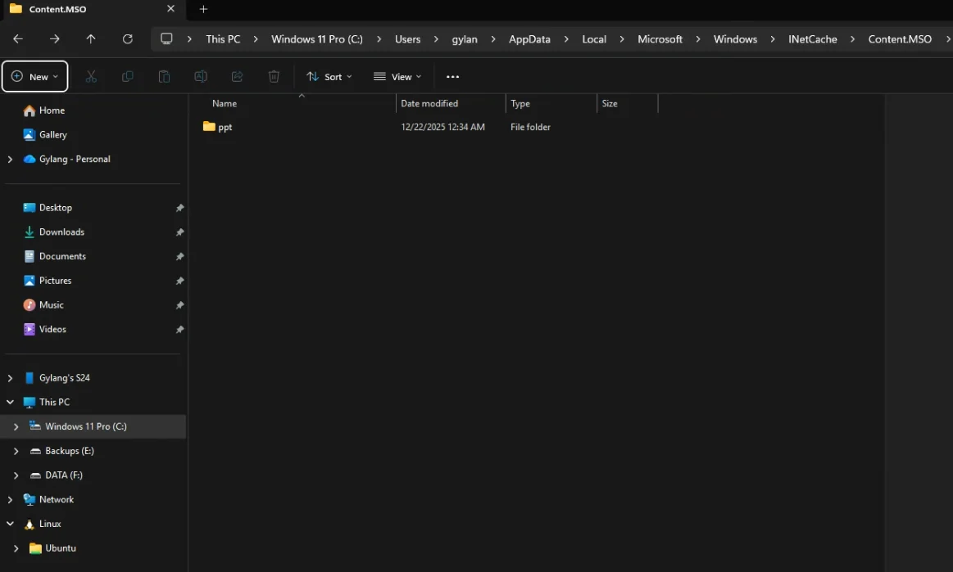Image resolution: width=953 pixels, height=572 pixels.
Task: Open Music quick access folder
Action: coord(43,305)
